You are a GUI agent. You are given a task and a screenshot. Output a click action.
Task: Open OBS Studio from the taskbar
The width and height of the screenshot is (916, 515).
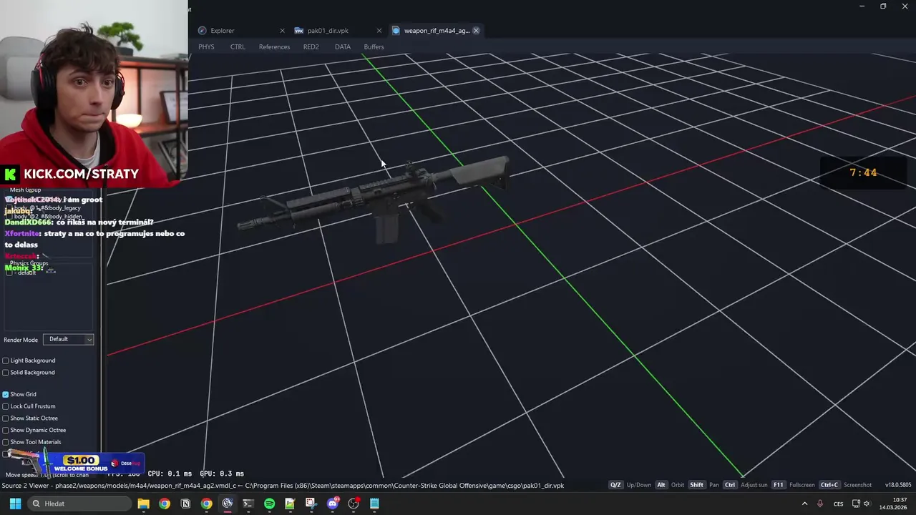tap(354, 504)
